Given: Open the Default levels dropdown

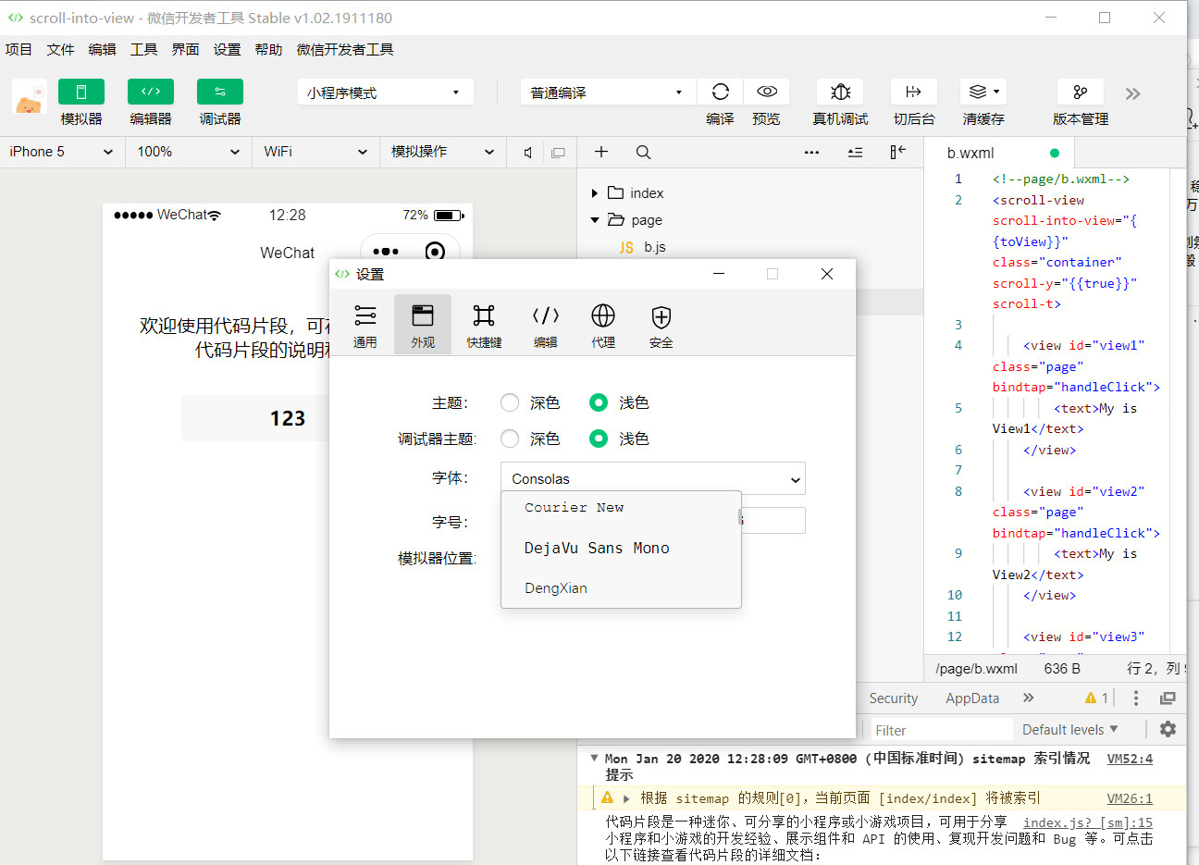Looking at the screenshot, I should point(1070,729).
